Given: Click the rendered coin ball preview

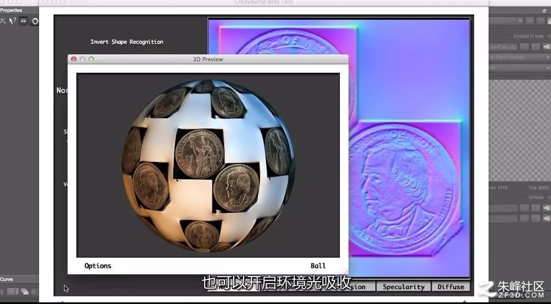Looking at the screenshot, I should (x=208, y=165).
